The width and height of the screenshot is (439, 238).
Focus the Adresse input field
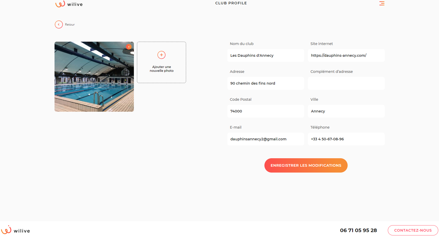coord(265,83)
